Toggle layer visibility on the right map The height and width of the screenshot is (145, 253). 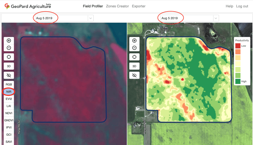tap(134, 75)
